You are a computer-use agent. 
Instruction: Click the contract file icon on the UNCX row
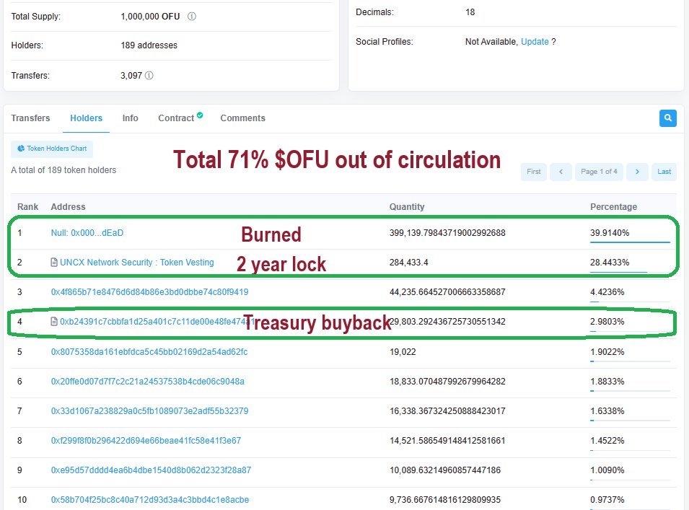(x=54, y=263)
